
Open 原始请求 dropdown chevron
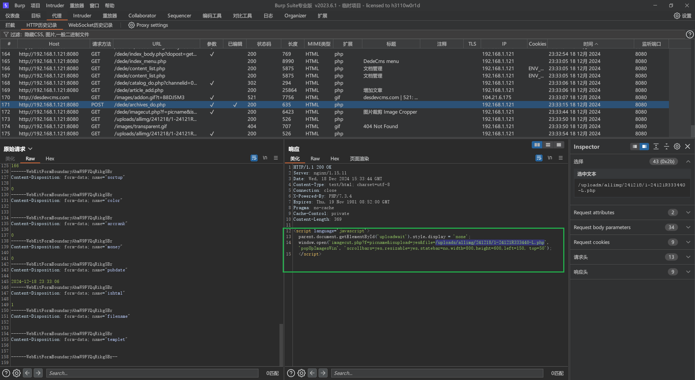click(30, 149)
